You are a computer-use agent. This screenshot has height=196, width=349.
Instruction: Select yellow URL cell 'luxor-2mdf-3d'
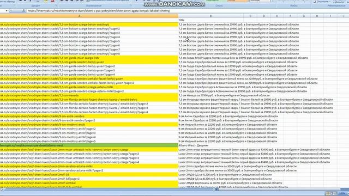(89, 175)
